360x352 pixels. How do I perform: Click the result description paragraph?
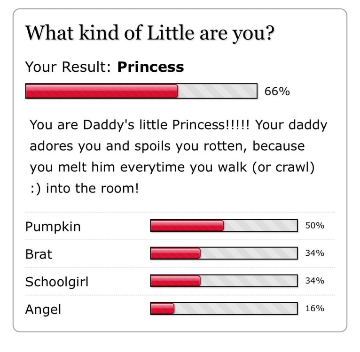(179, 156)
